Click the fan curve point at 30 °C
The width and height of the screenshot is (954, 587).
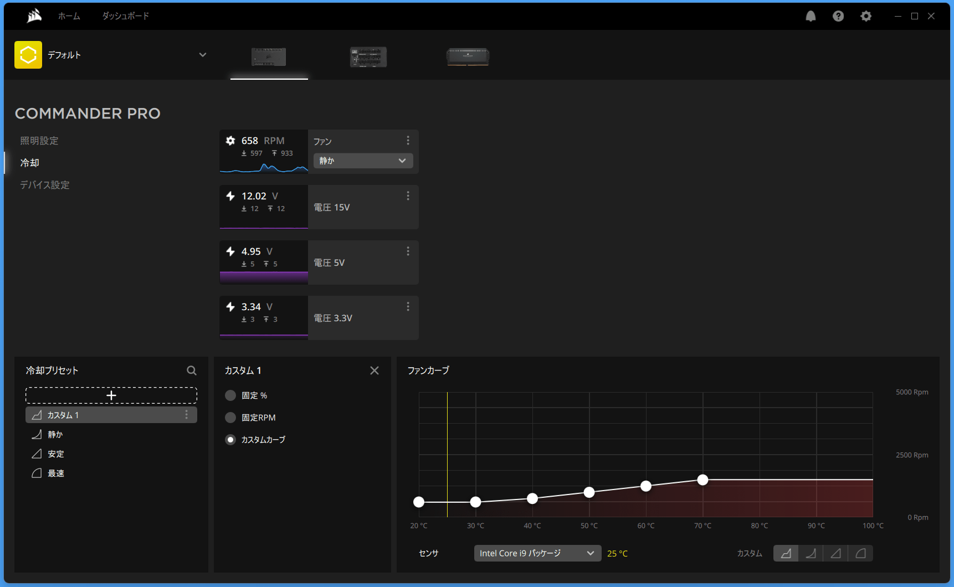click(x=475, y=502)
